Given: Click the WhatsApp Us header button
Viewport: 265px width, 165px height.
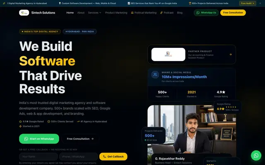Looking at the screenshot, I should tap(206, 13).
